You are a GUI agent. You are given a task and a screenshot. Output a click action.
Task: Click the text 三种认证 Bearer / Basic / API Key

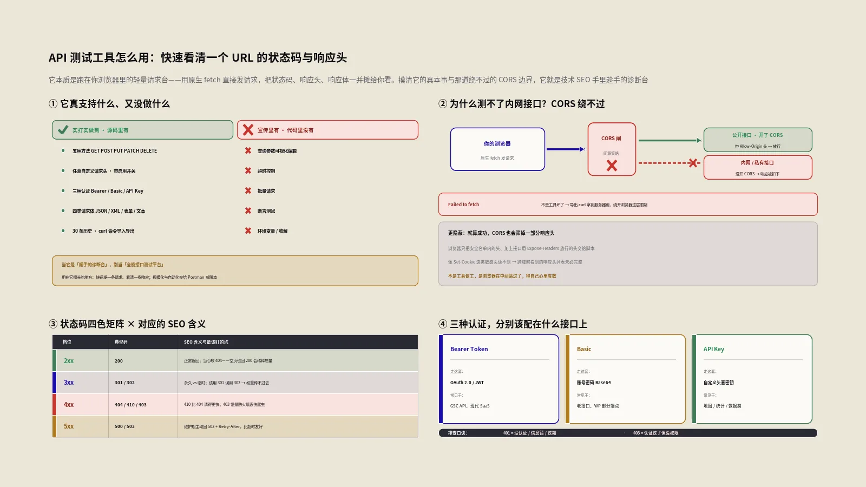point(108,191)
